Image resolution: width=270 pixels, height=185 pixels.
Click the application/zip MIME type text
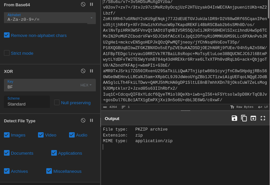(154, 141)
